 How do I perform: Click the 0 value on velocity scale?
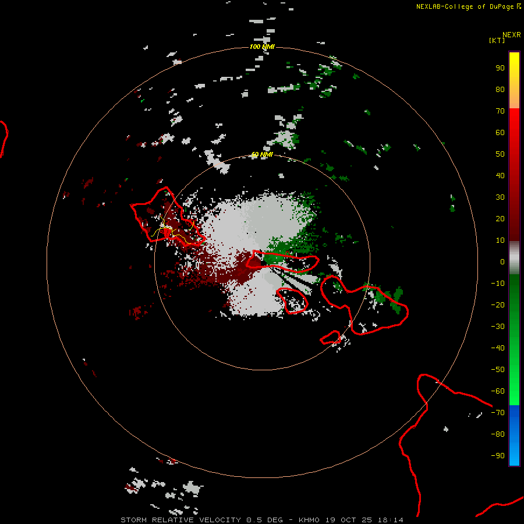502,262
